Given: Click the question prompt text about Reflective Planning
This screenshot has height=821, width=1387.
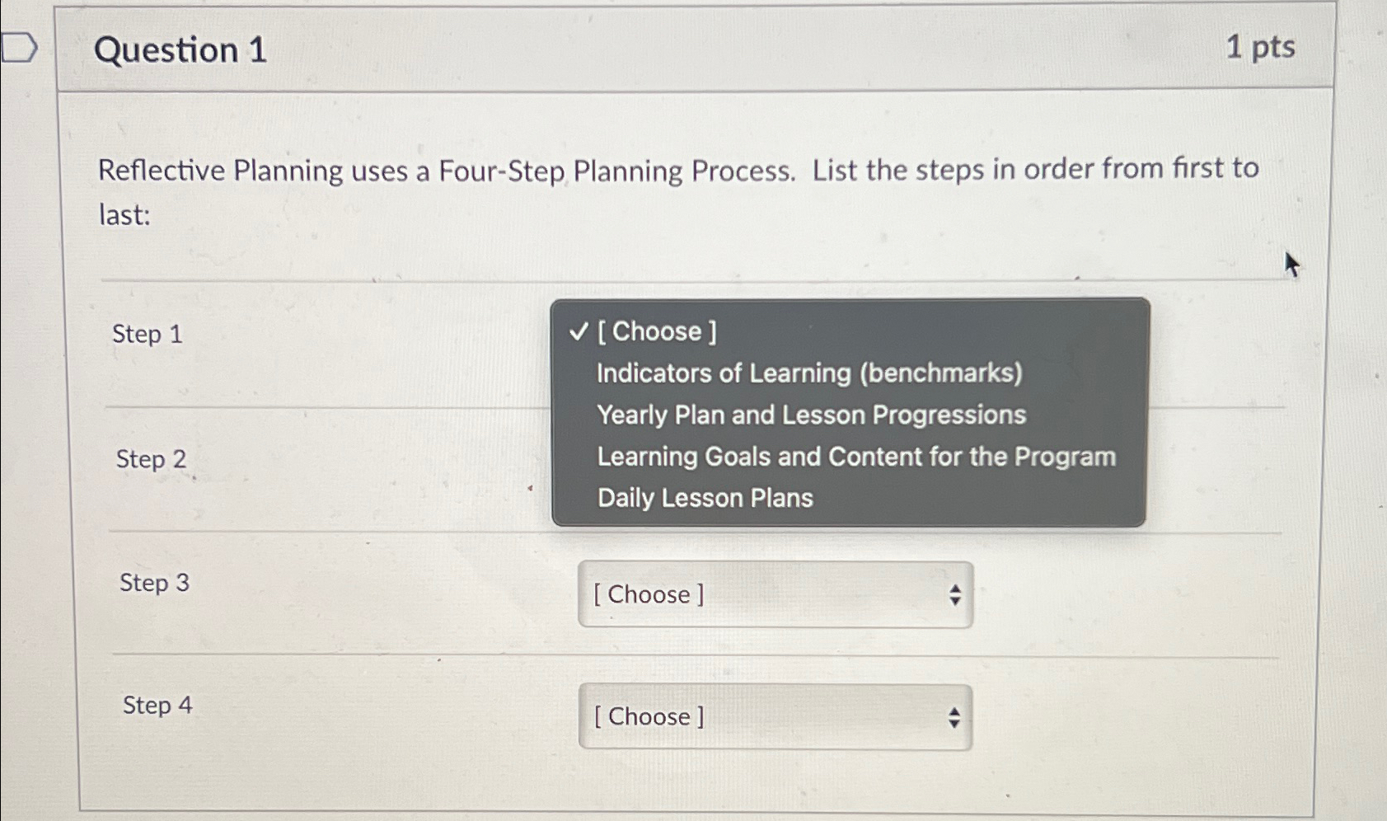Looking at the screenshot, I should point(676,190).
